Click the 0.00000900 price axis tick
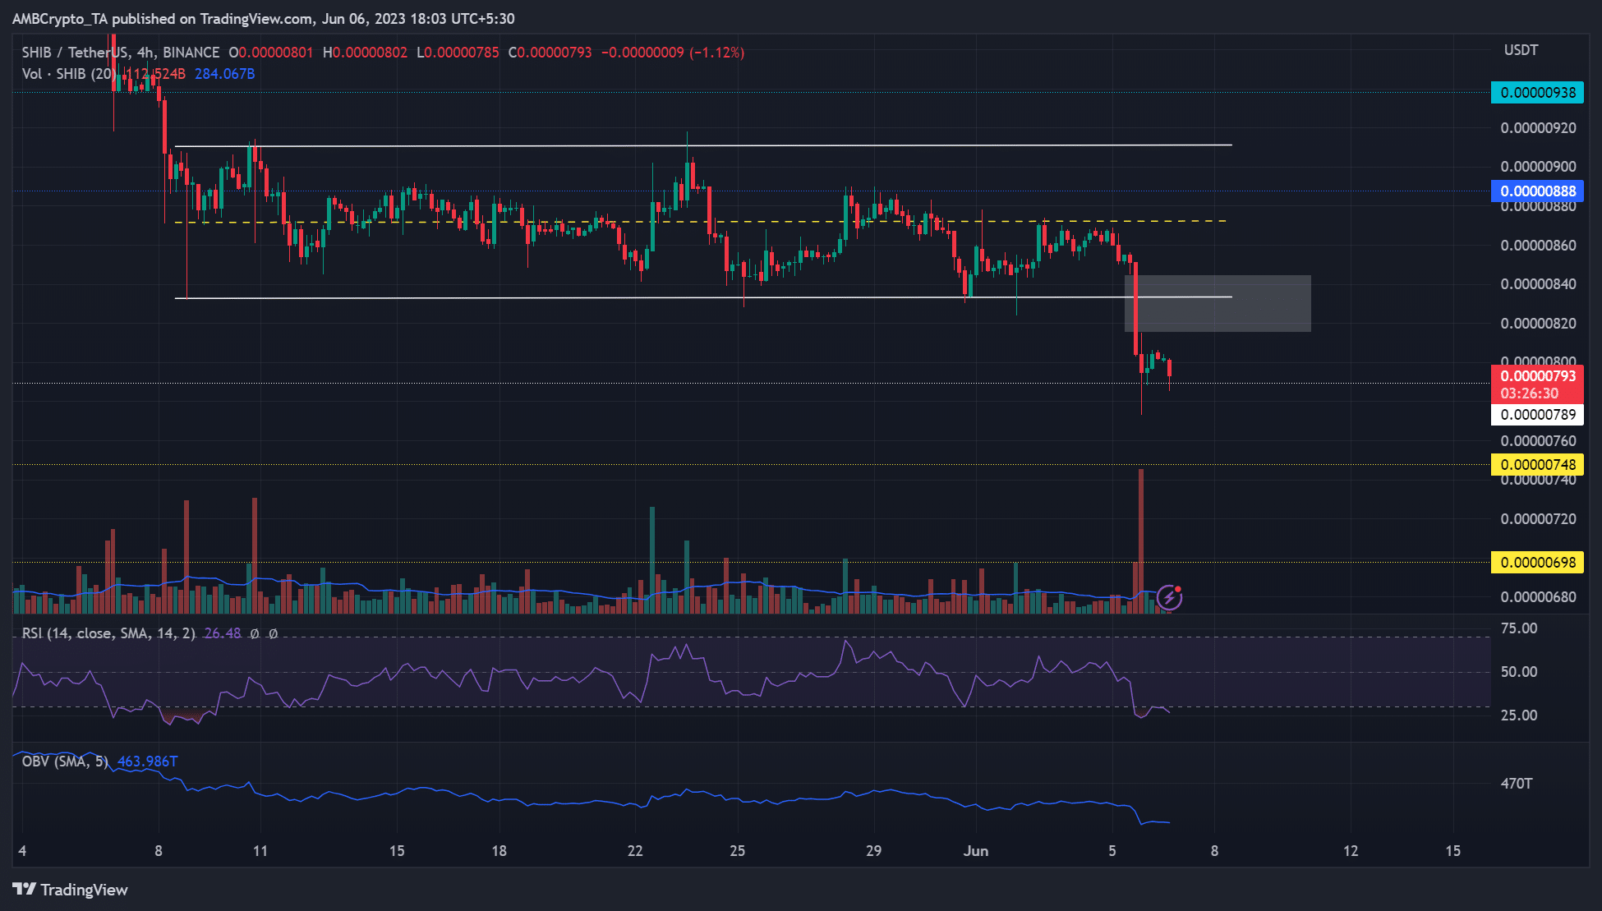This screenshot has width=1602, height=911. point(1538,167)
